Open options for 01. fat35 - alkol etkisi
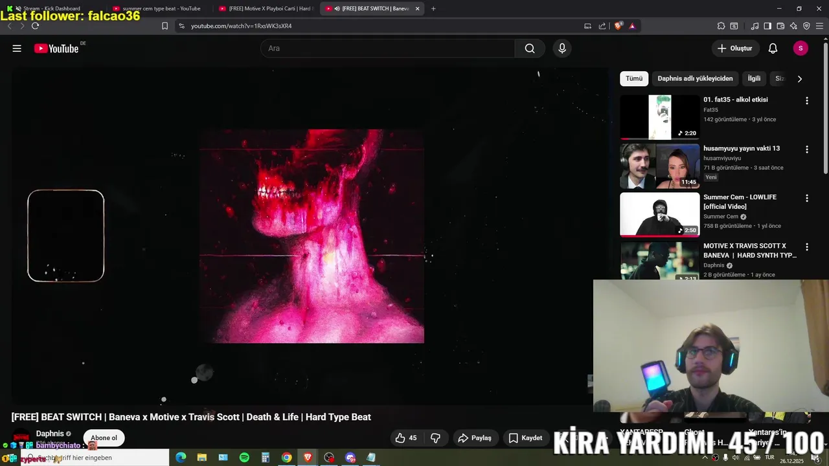Screen dimensions: 829x466 [807, 101]
